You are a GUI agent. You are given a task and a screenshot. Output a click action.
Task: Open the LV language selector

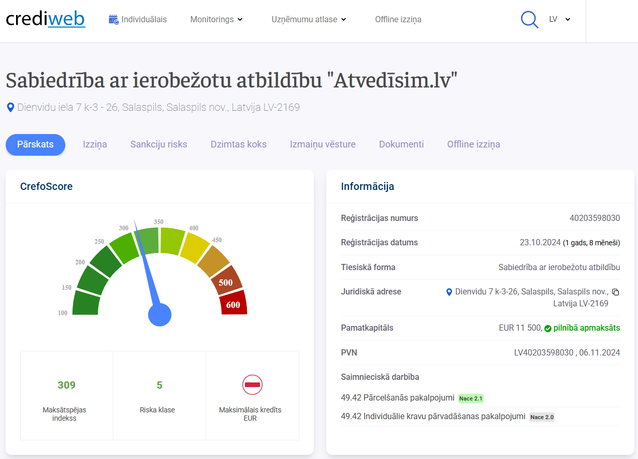(560, 19)
